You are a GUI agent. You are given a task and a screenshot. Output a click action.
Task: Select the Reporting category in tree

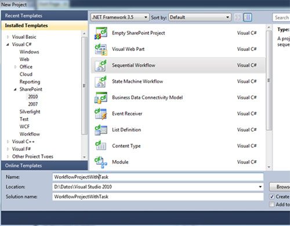click(x=30, y=82)
